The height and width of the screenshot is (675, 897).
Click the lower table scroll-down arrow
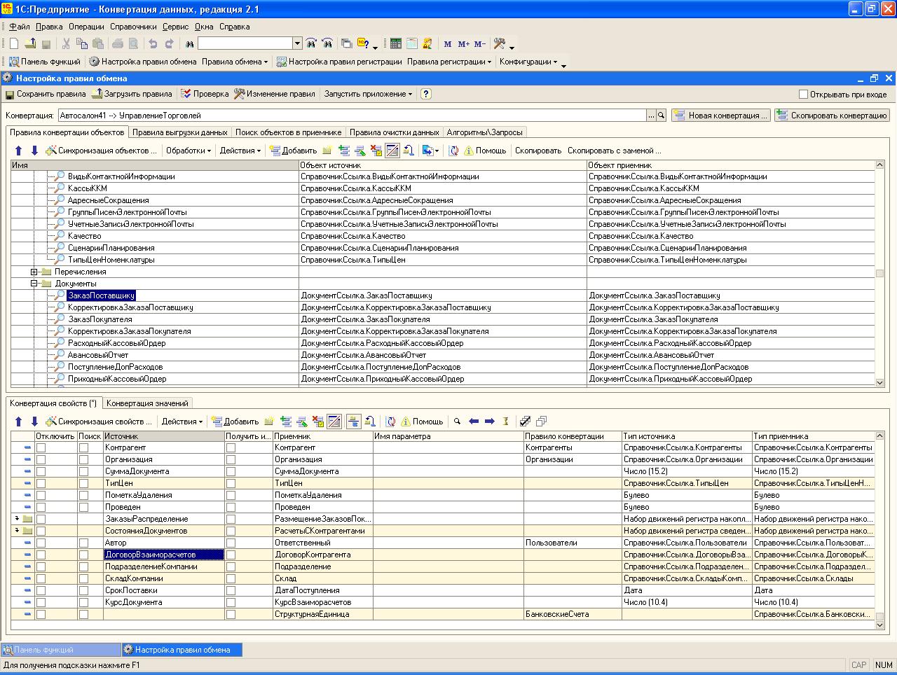coord(880,624)
